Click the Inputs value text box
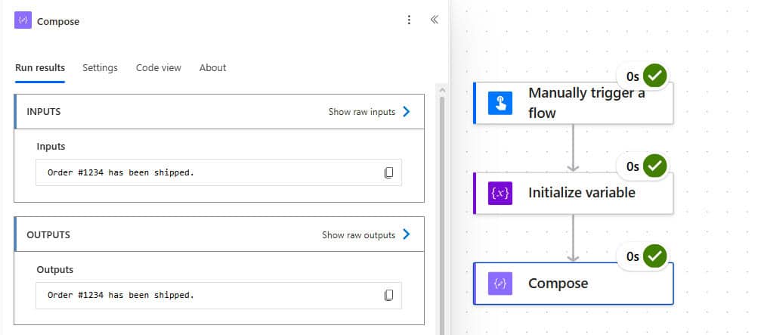 pos(218,172)
